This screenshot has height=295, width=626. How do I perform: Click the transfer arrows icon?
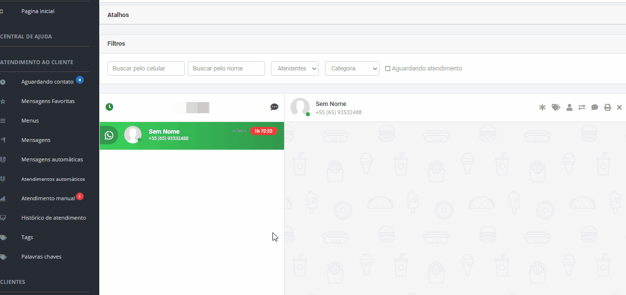click(x=582, y=107)
